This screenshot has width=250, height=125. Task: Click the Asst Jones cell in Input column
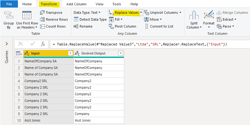coord(48,120)
